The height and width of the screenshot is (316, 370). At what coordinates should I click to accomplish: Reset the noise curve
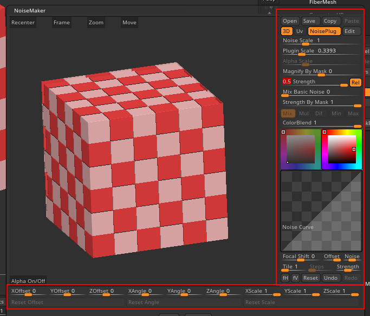310,278
